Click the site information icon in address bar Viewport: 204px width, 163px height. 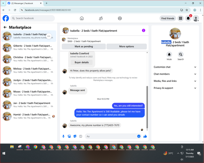pyautogui.click(x=22, y=10)
